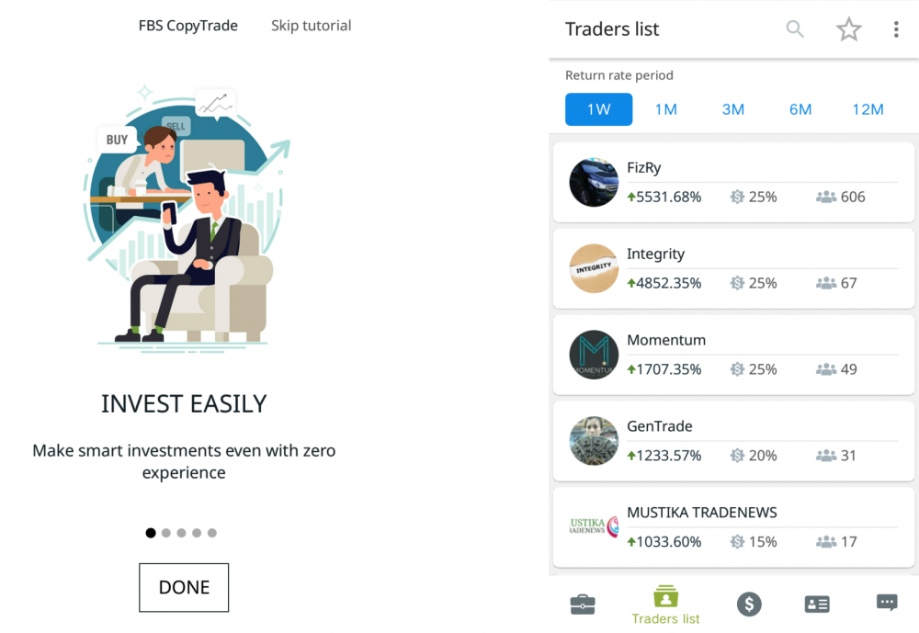
Task: Open favorites via the star icon
Action: click(x=848, y=29)
